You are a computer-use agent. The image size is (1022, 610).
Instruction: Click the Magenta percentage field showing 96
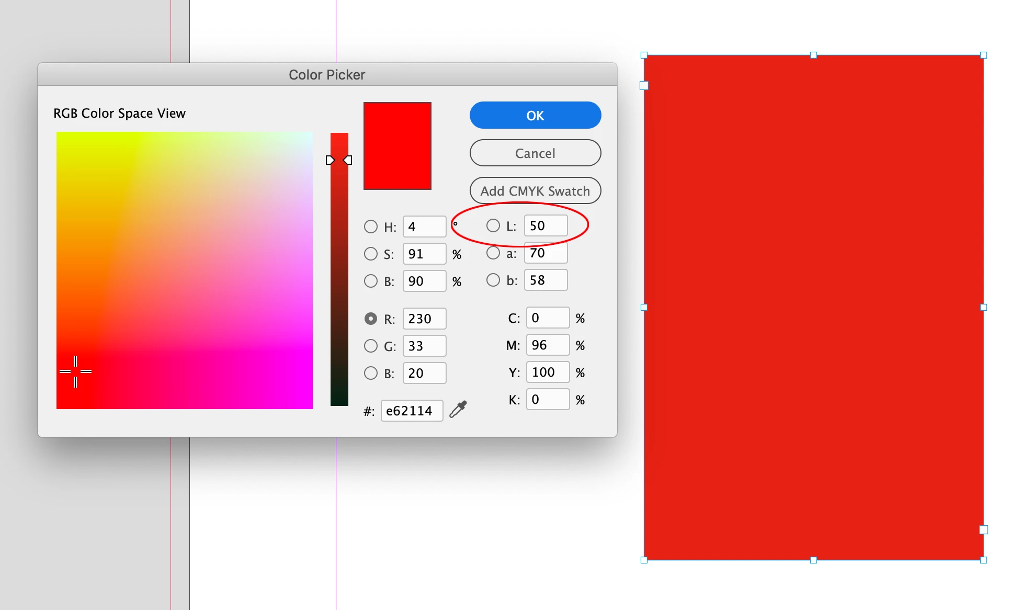547,345
